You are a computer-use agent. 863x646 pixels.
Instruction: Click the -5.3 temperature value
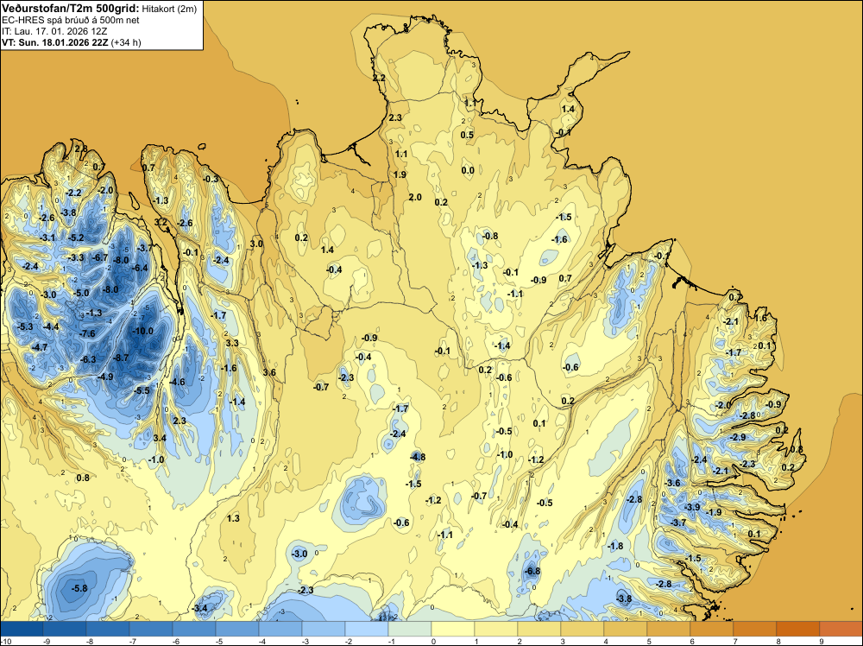pyautogui.click(x=25, y=326)
